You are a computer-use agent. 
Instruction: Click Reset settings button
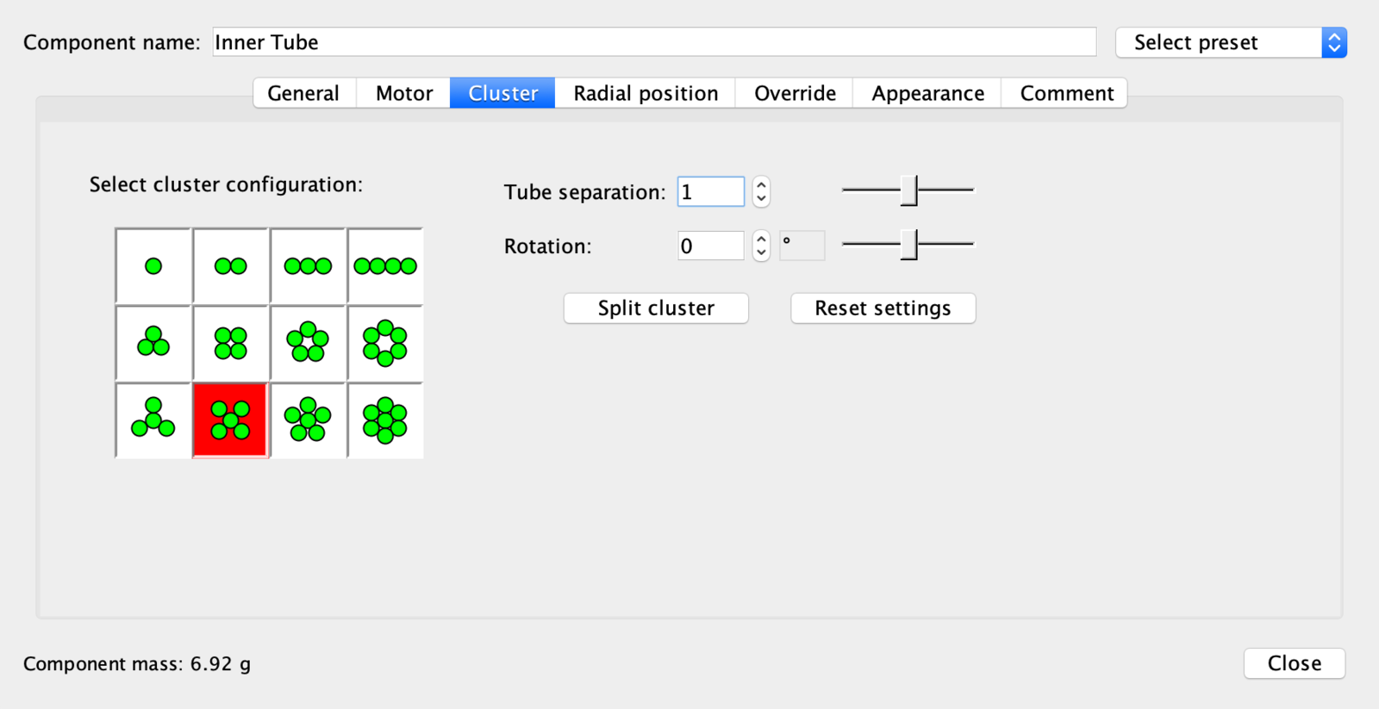883,308
